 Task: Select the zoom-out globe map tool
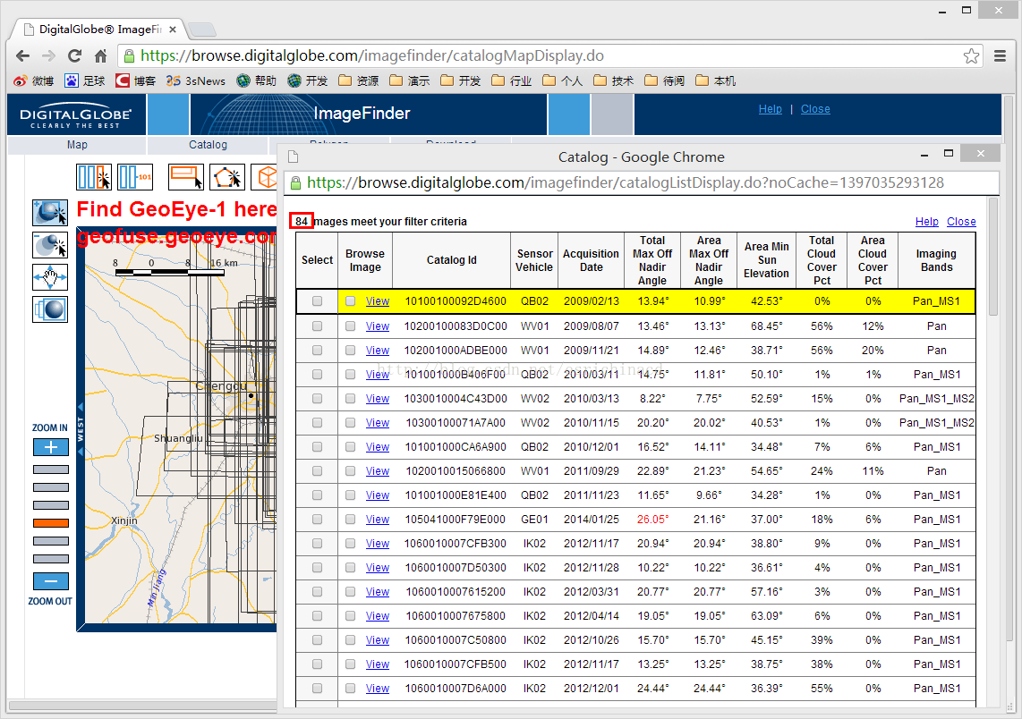click(x=50, y=245)
